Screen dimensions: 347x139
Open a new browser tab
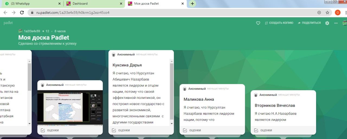coord(192,4)
